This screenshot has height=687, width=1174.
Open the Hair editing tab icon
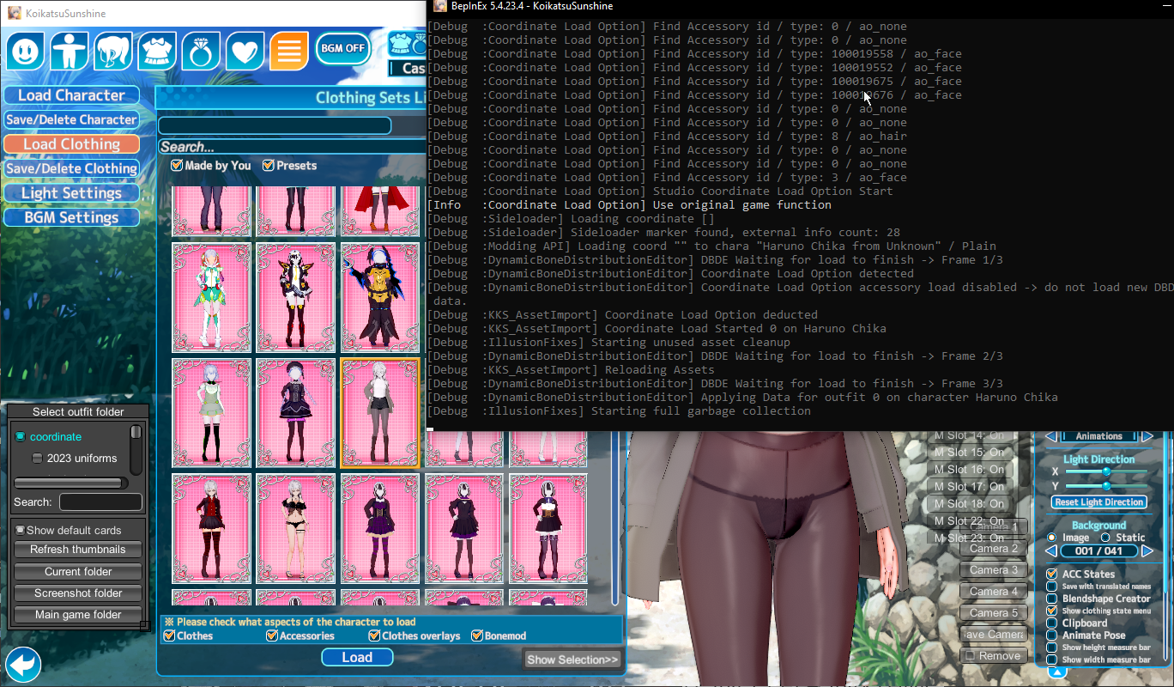tap(113, 52)
